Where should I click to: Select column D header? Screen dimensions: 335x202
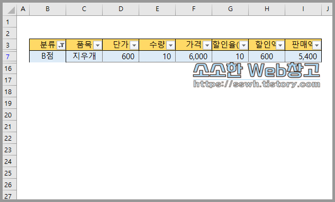(x=121, y=9)
